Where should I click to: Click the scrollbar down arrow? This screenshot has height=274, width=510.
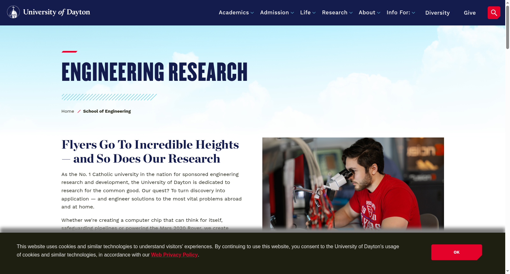point(507,271)
